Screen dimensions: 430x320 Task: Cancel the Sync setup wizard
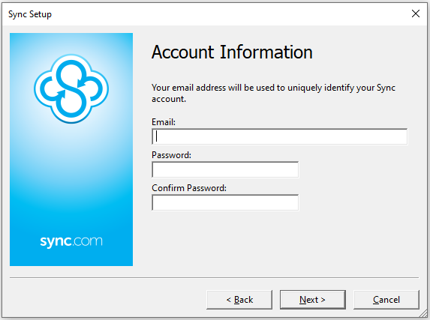(x=386, y=300)
